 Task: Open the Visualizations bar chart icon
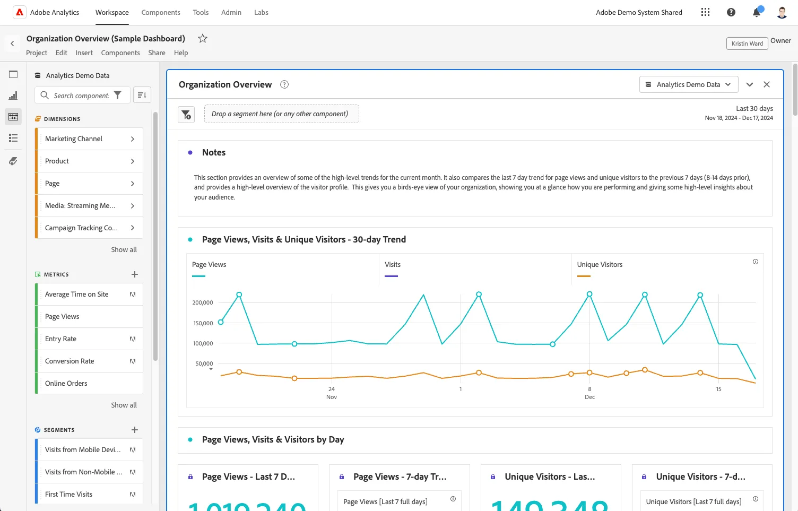click(13, 96)
